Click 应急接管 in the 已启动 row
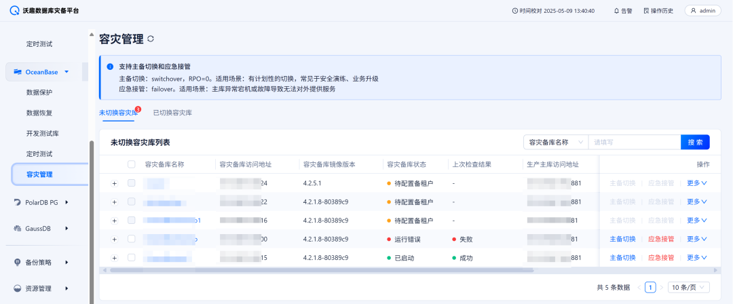The image size is (733, 304). pos(661,258)
